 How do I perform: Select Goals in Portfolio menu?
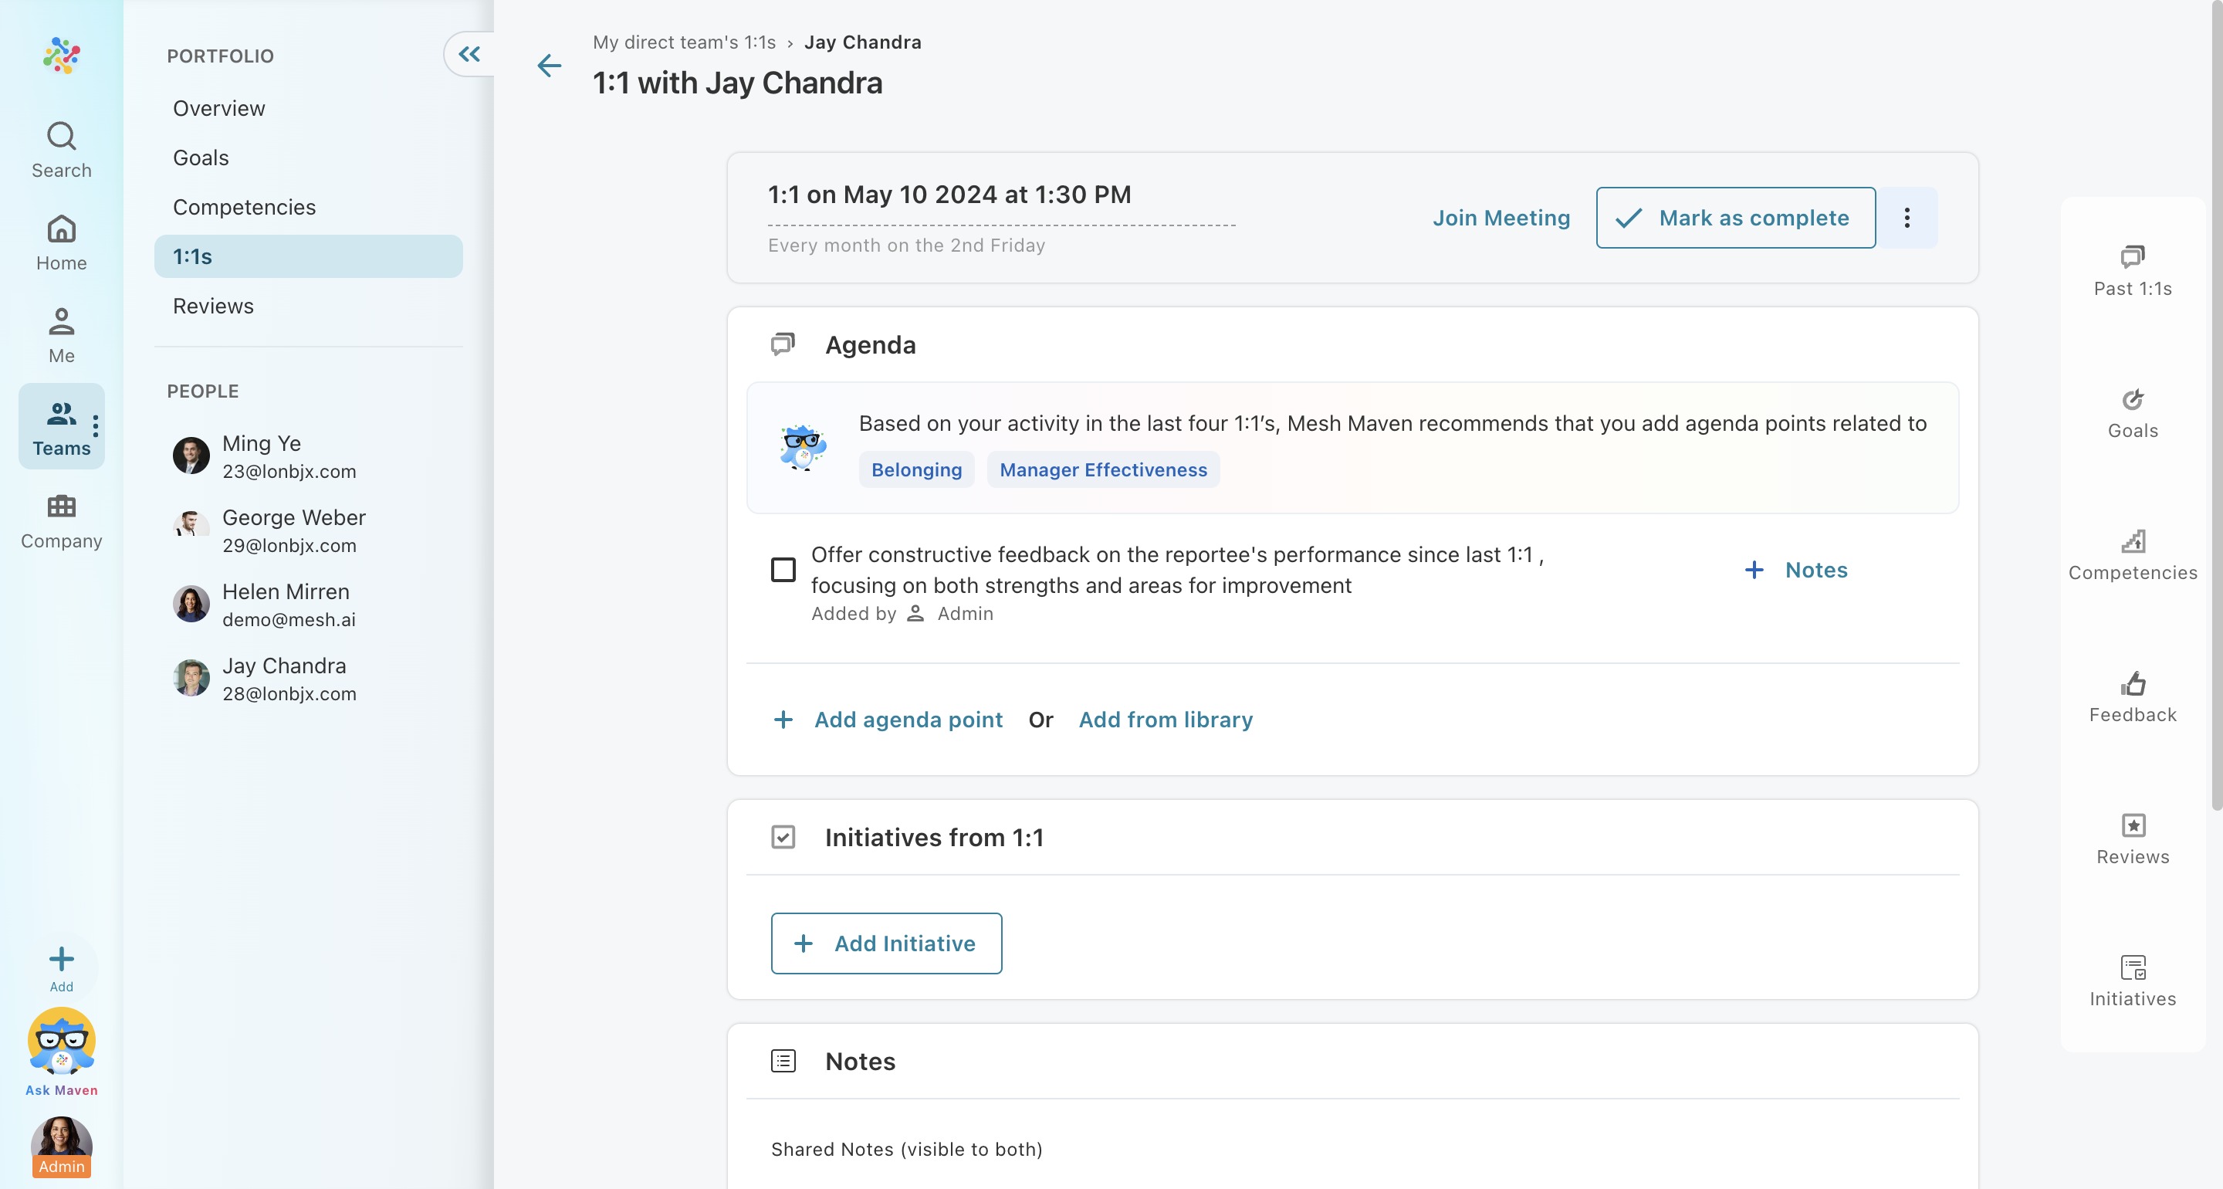(x=201, y=158)
